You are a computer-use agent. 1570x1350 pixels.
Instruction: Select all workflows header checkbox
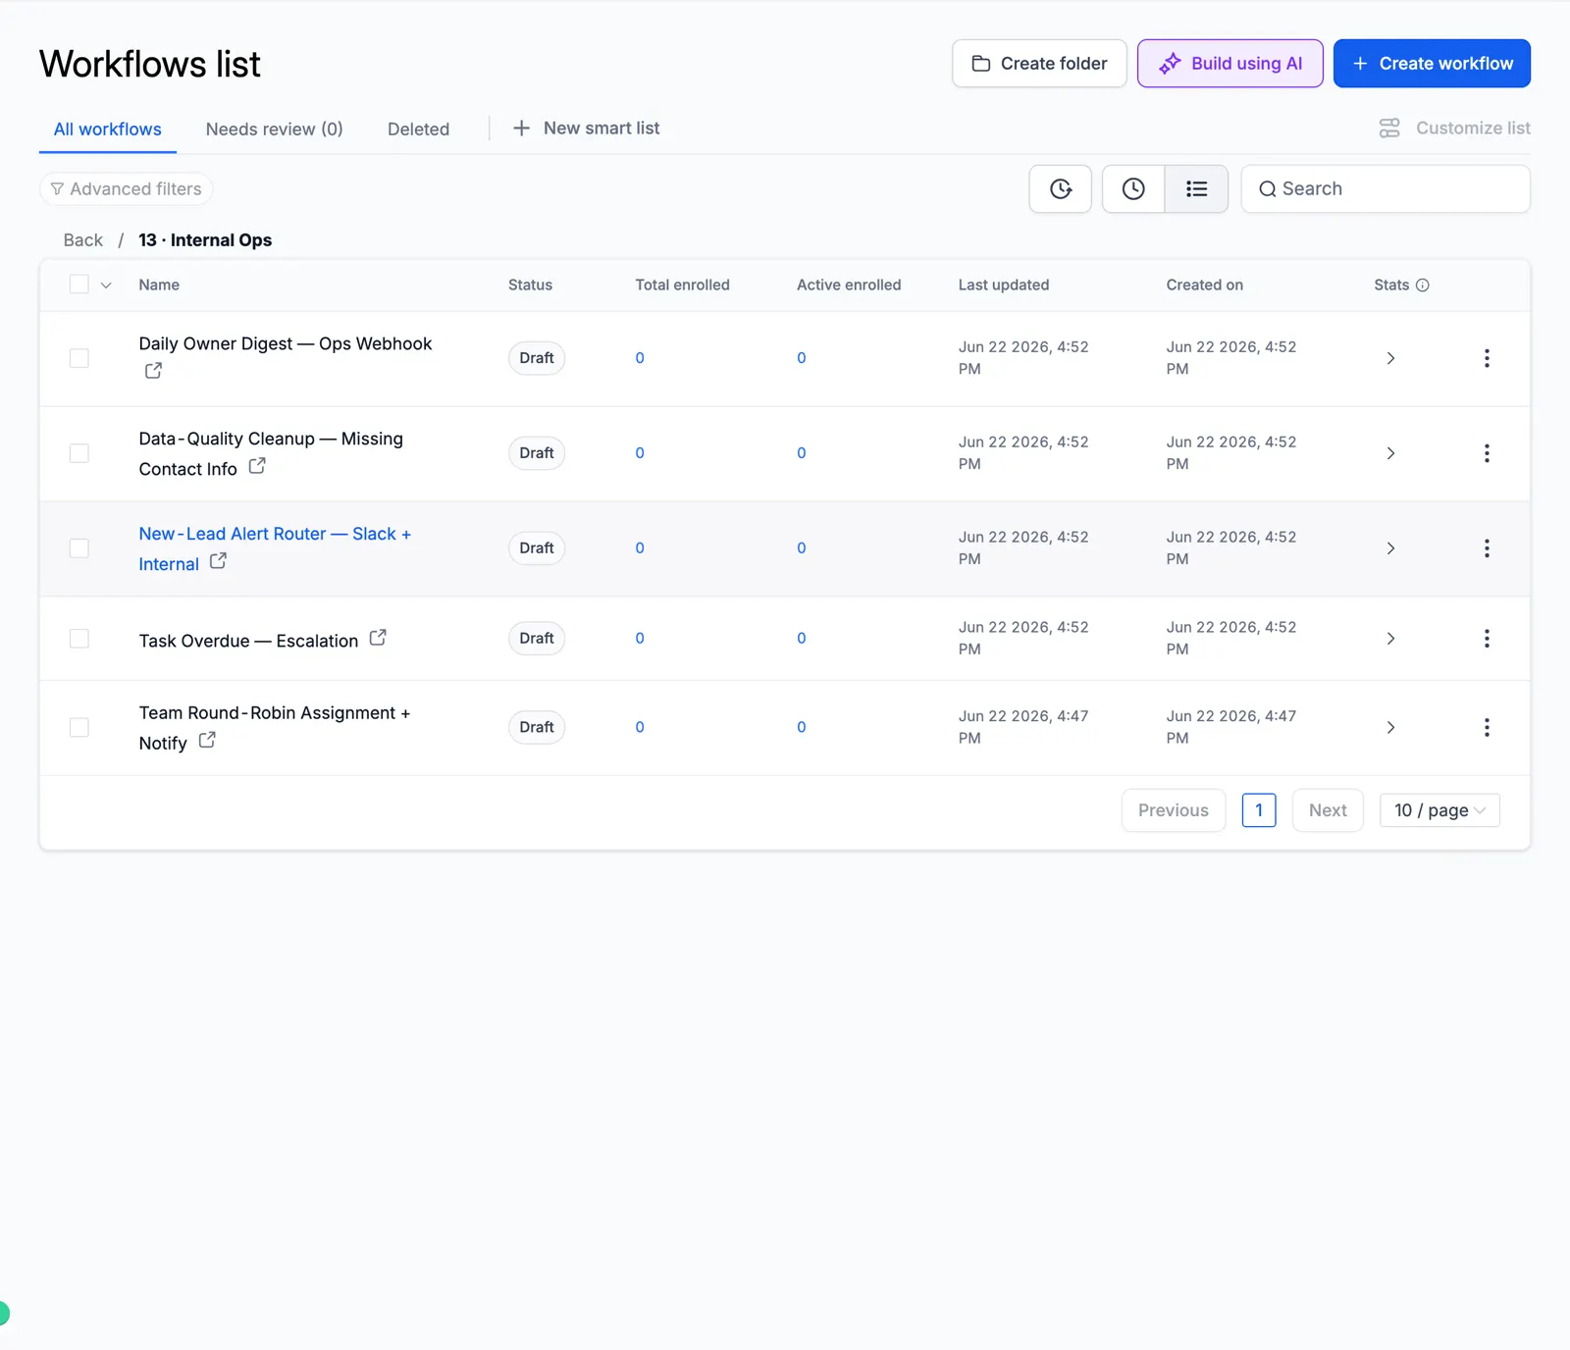(79, 285)
